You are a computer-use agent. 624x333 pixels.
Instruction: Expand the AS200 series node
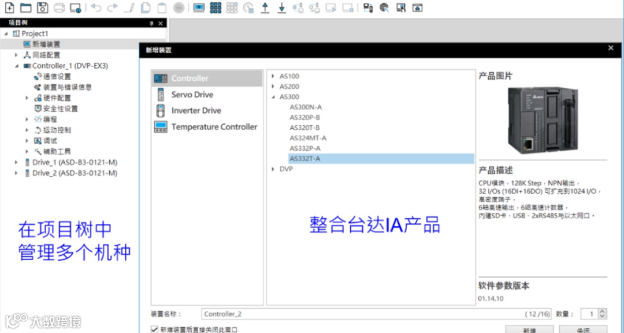pos(273,86)
